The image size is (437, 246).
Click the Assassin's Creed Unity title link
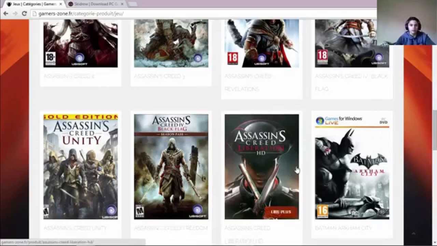75,228
